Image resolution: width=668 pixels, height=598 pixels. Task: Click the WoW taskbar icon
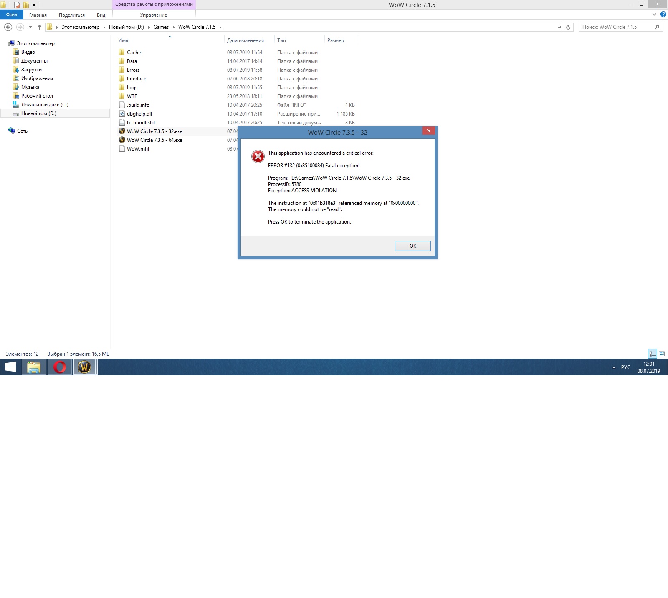point(85,367)
